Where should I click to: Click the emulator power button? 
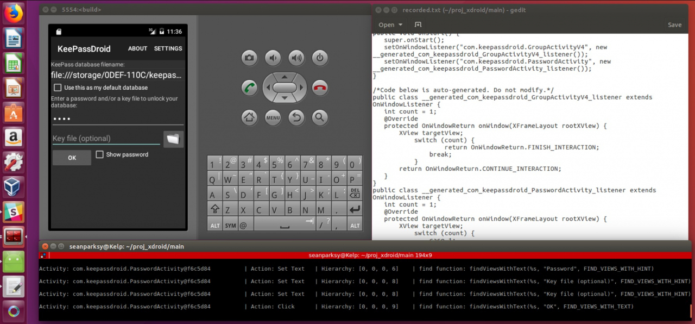320,58
